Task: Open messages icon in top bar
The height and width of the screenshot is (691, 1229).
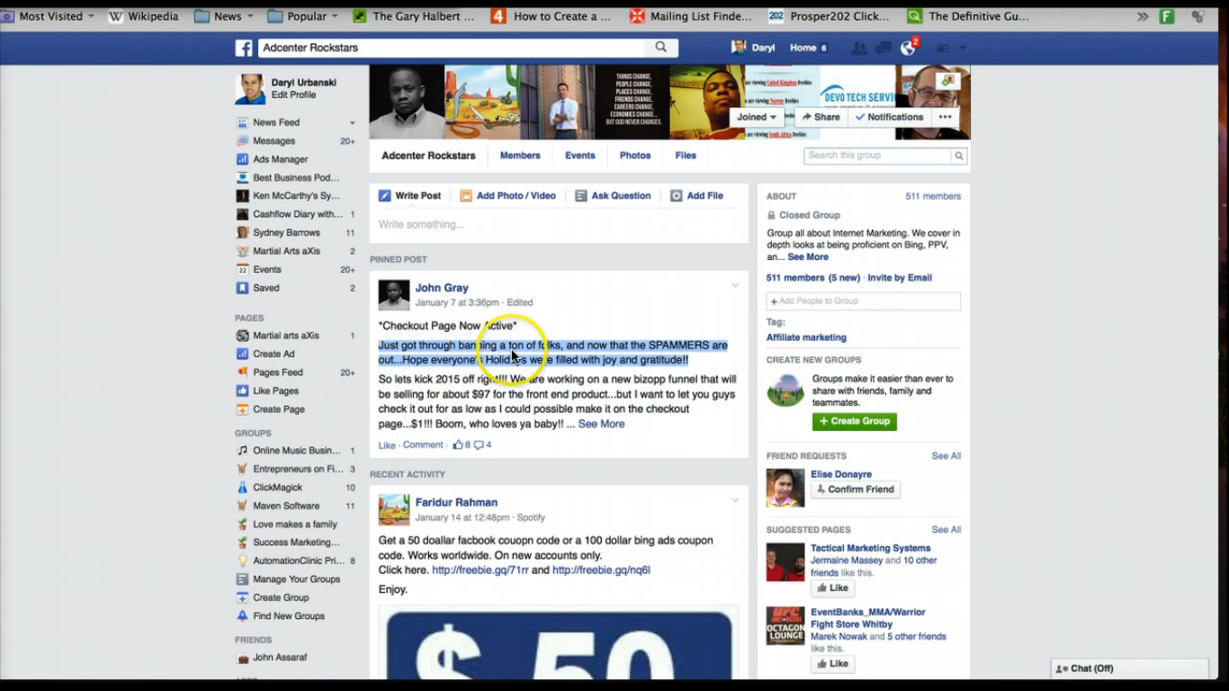Action: pyautogui.click(x=884, y=48)
